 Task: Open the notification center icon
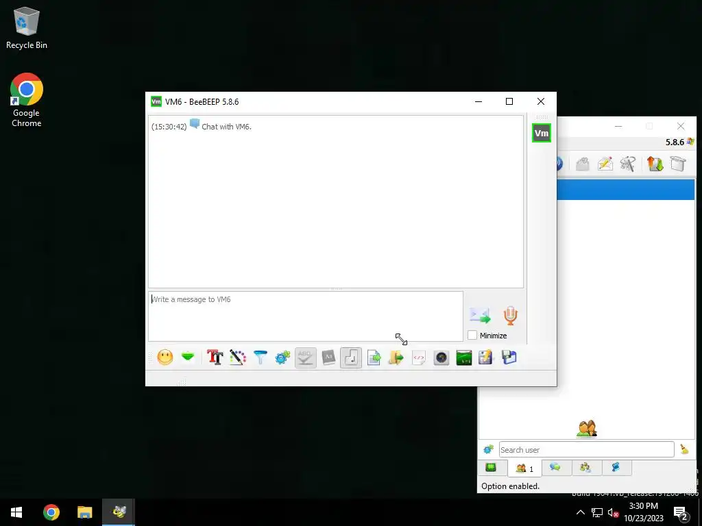(681, 512)
